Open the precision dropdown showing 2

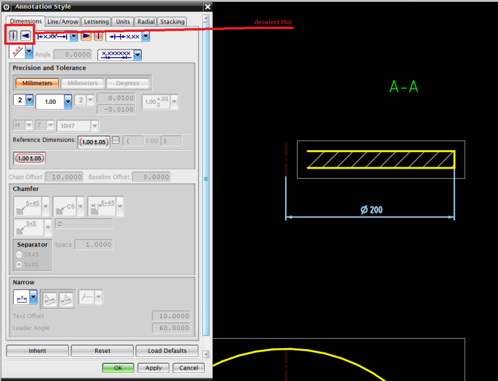tap(29, 100)
